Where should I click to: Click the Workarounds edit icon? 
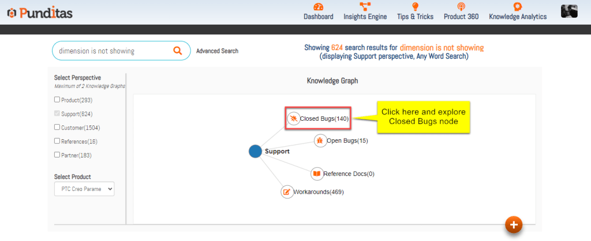(x=287, y=192)
